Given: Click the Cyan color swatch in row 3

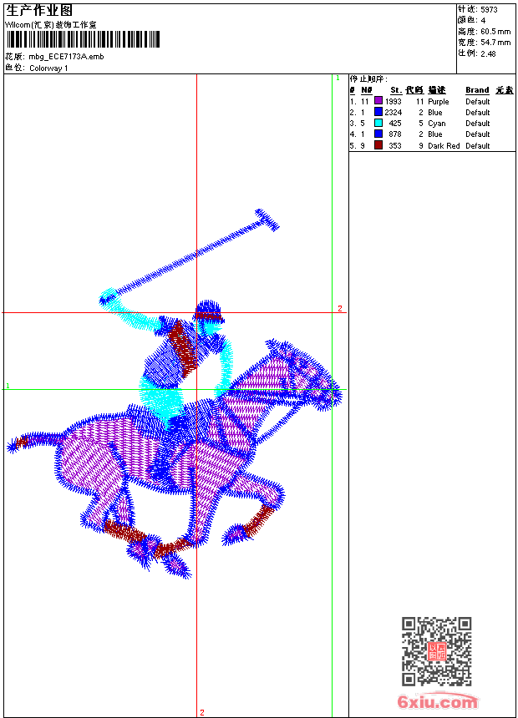Looking at the screenshot, I should tap(378, 123).
